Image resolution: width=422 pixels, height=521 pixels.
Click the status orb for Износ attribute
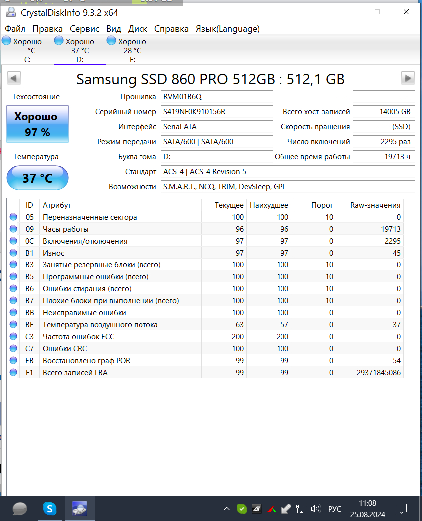pyautogui.click(x=13, y=253)
